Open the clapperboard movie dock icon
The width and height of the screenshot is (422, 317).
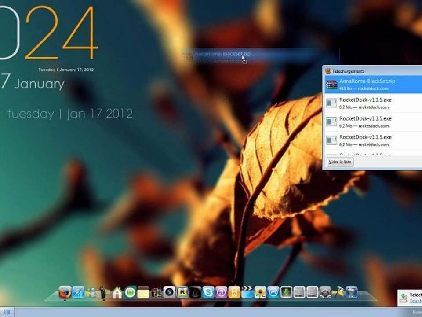point(247,293)
